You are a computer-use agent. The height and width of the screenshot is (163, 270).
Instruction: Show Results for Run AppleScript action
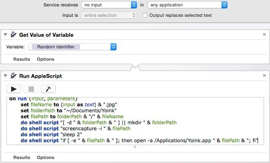(x=22, y=157)
